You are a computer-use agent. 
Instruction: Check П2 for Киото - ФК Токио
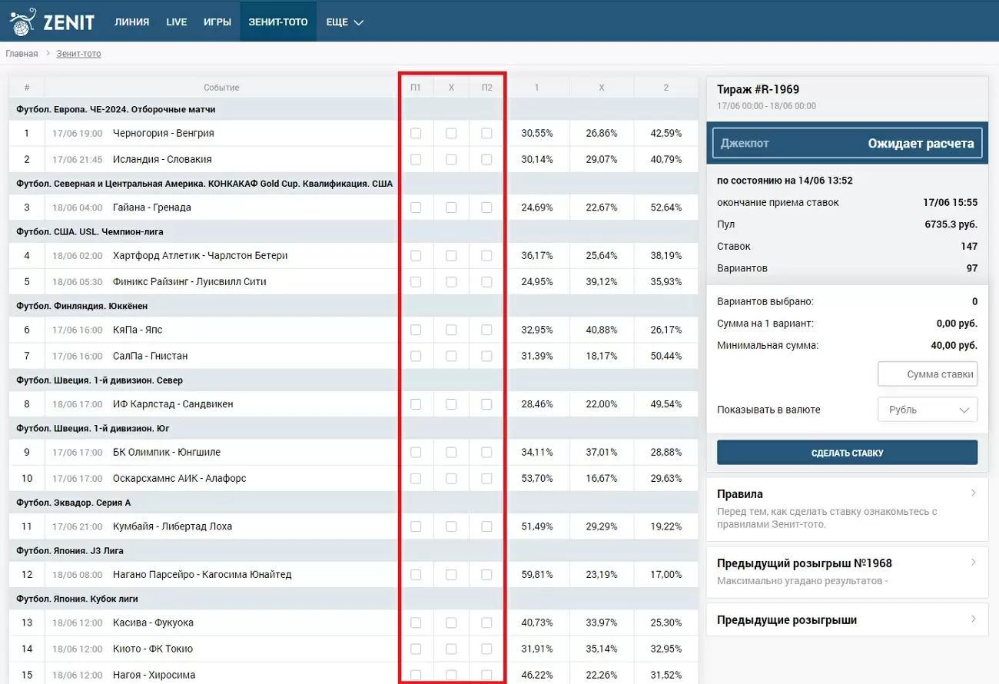(x=486, y=649)
